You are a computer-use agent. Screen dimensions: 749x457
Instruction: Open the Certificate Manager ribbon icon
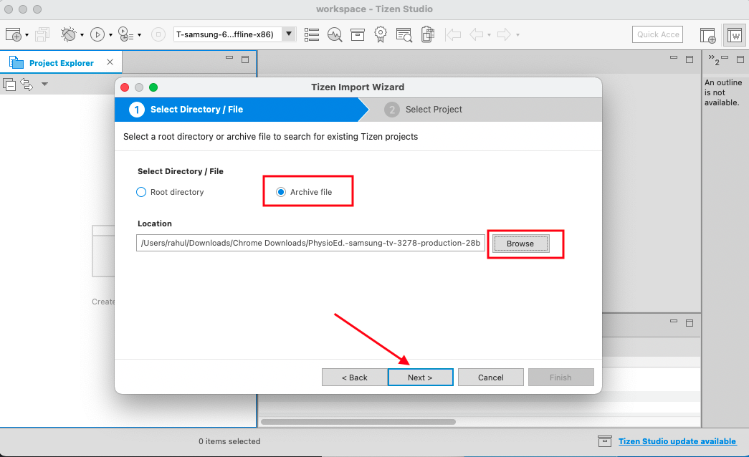pos(380,34)
